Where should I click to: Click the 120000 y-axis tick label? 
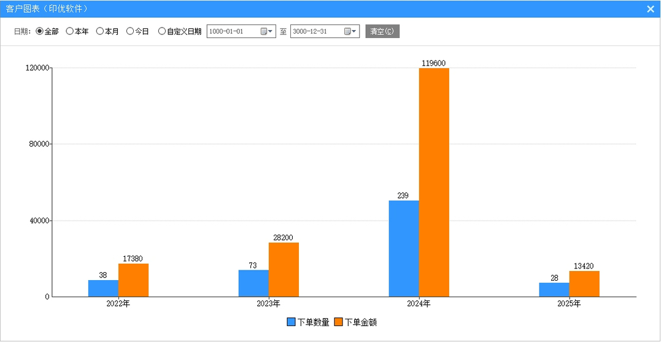[x=37, y=68]
